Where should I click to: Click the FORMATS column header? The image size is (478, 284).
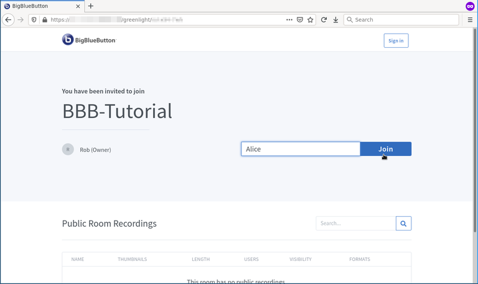[x=360, y=259]
